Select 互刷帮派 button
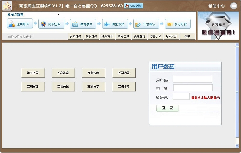The image size is (241, 153). [x=33, y=86]
